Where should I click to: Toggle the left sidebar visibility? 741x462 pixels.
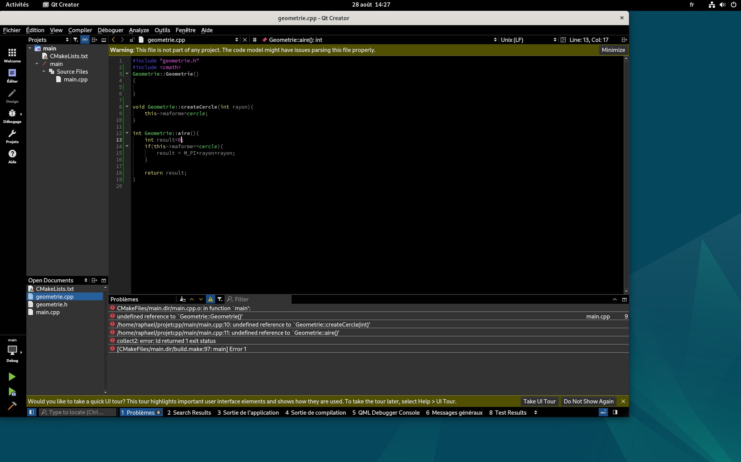[32, 412]
